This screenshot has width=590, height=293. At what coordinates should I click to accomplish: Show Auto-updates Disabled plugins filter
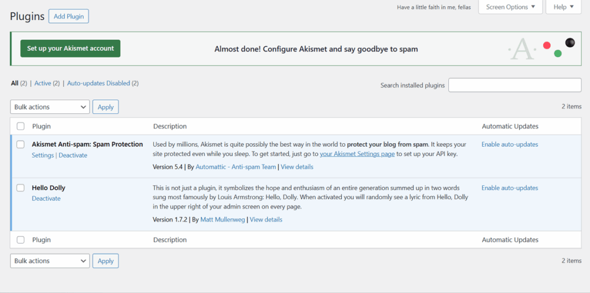[x=99, y=83]
